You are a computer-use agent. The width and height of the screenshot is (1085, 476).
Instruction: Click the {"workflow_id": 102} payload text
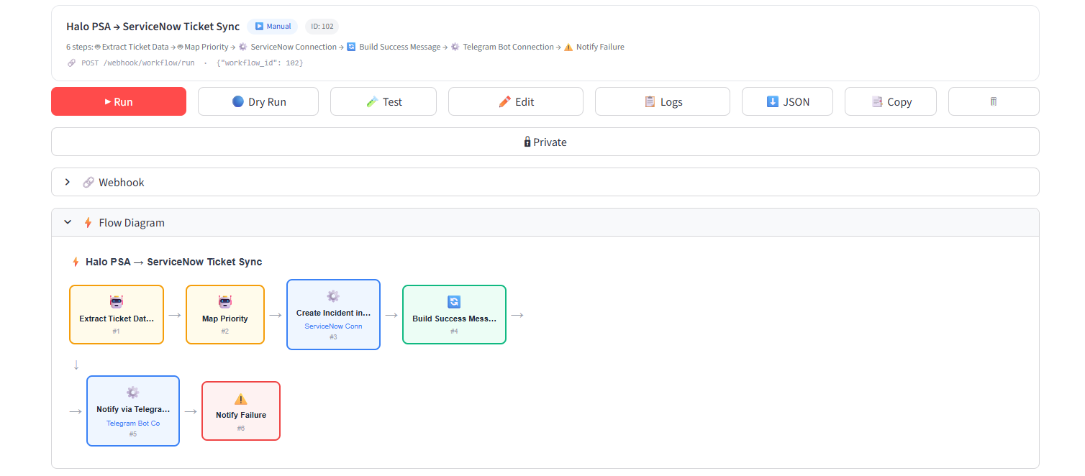pos(260,63)
